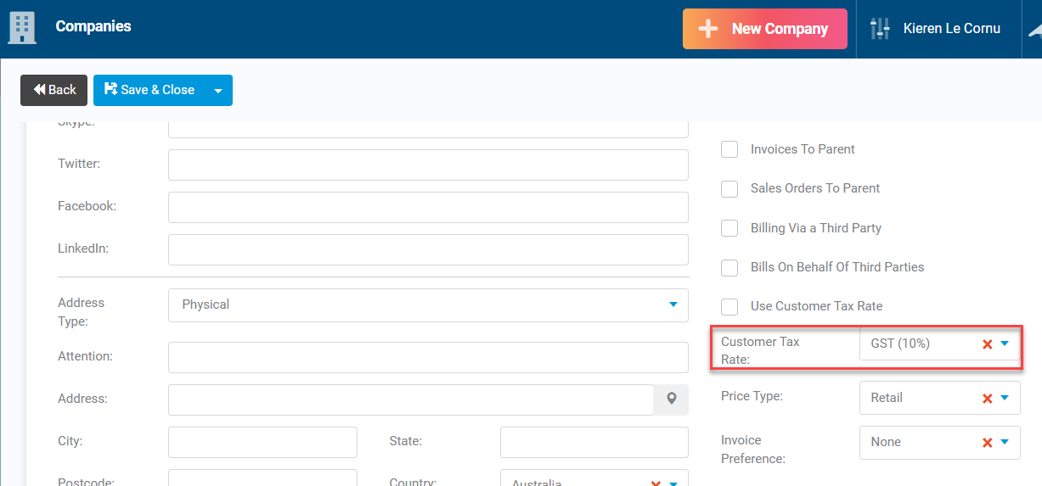Image resolution: width=1042 pixels, height=486 pixels.
Task: Click into the Facebook input field
Action: (x=428, y=207)
